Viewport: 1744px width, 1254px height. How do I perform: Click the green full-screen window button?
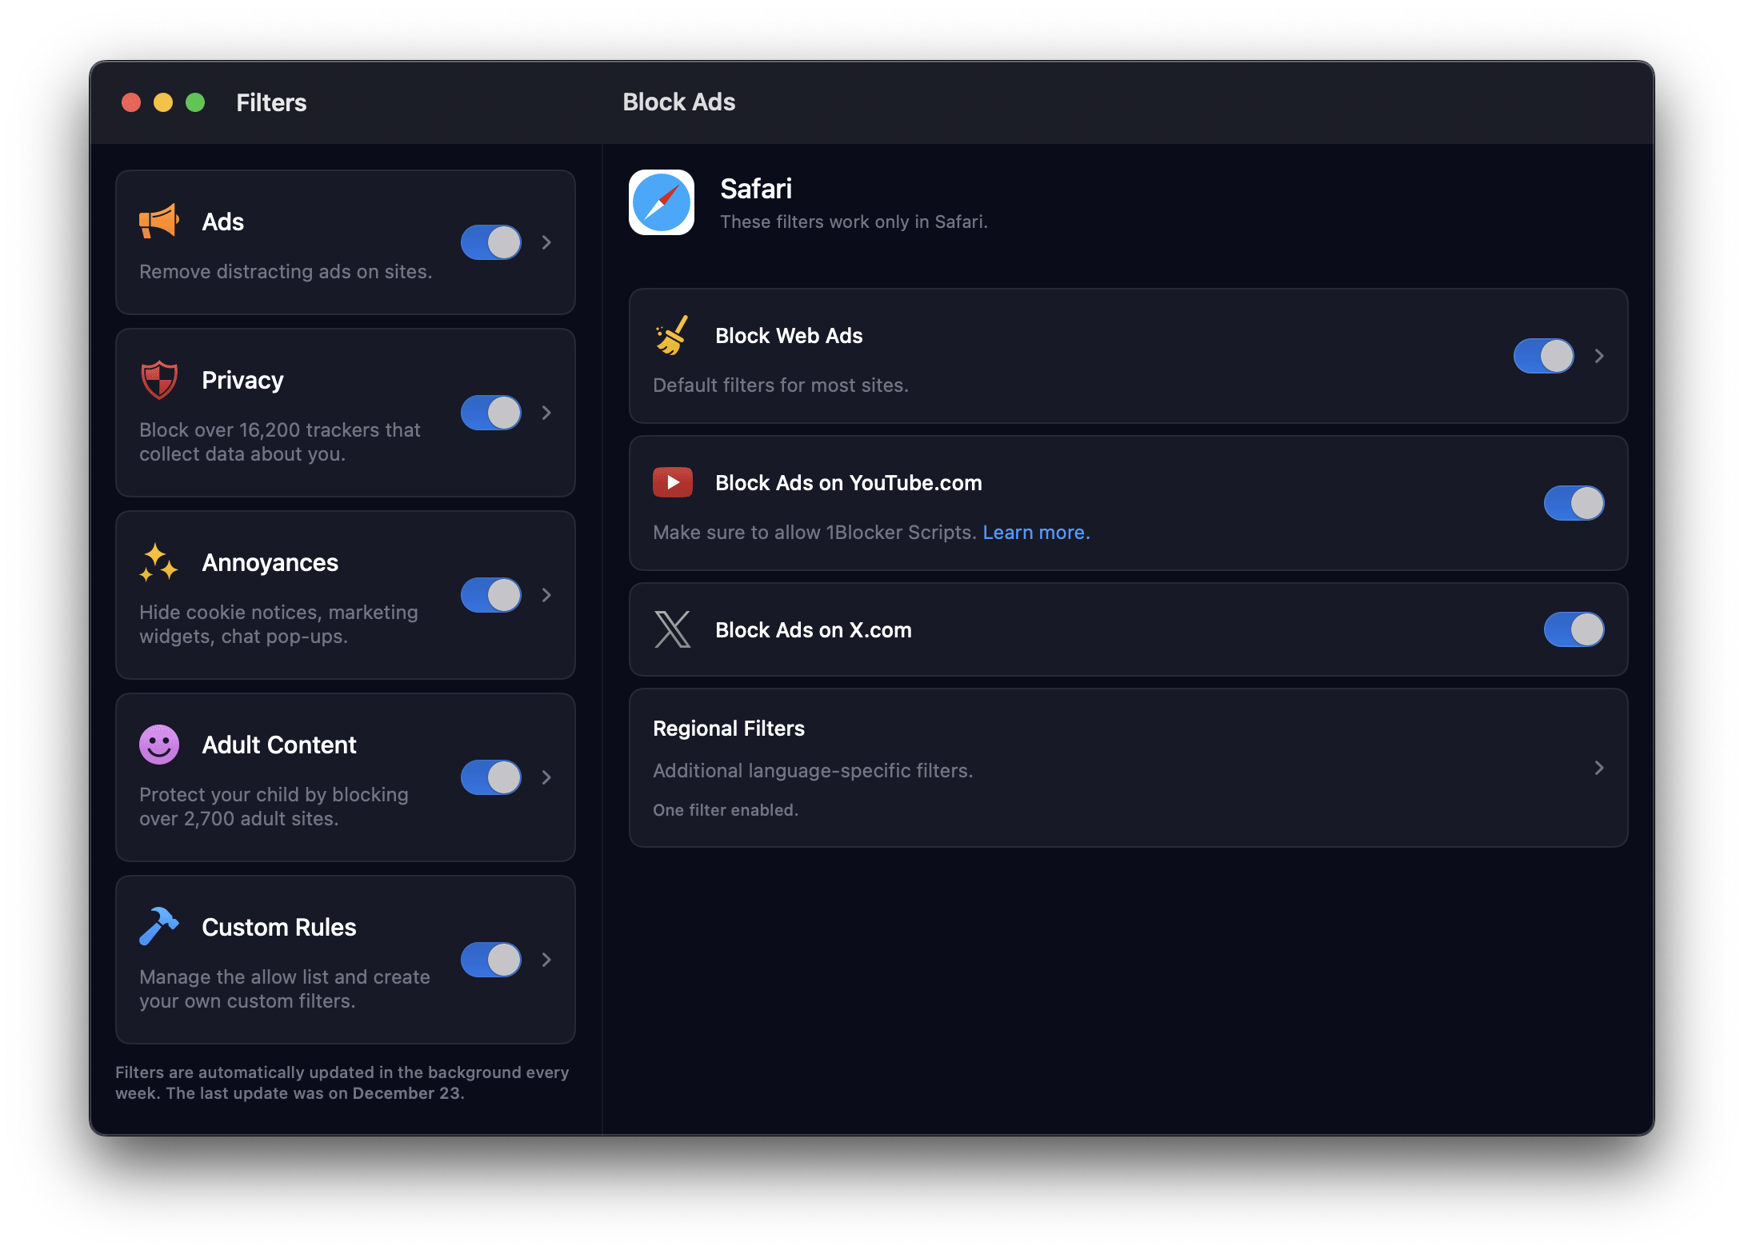[x=195, y=102]
